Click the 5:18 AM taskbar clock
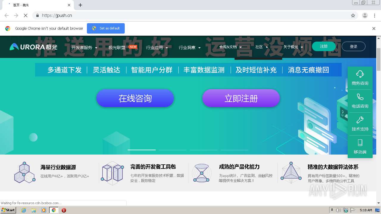The width and height of the screenshot is (381, 214). pyautogui.click(x=366, y=210)
